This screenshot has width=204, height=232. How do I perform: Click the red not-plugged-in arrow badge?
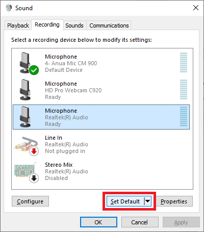coord(34,151)
